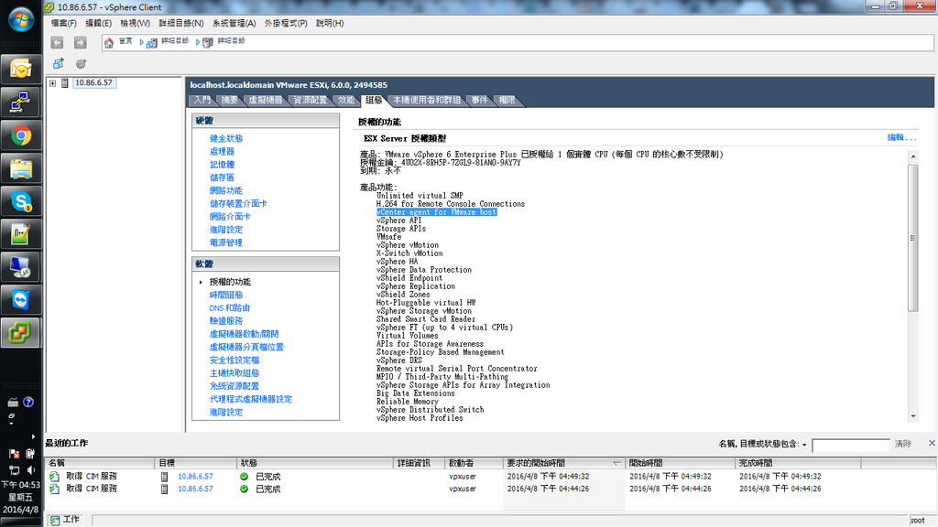Click the sort arrow in 要求的開始時間 header

pyautogui.click(x=616, y=463)
